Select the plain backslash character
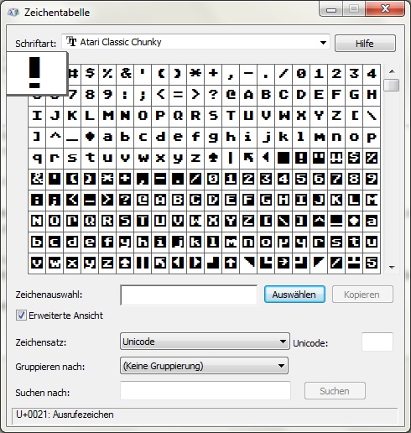Image resolution: width=411 pixels, height=433 pixels. (x=372, y=116)
